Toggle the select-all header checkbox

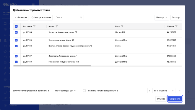pyautogui.click(x=16, y=26)
